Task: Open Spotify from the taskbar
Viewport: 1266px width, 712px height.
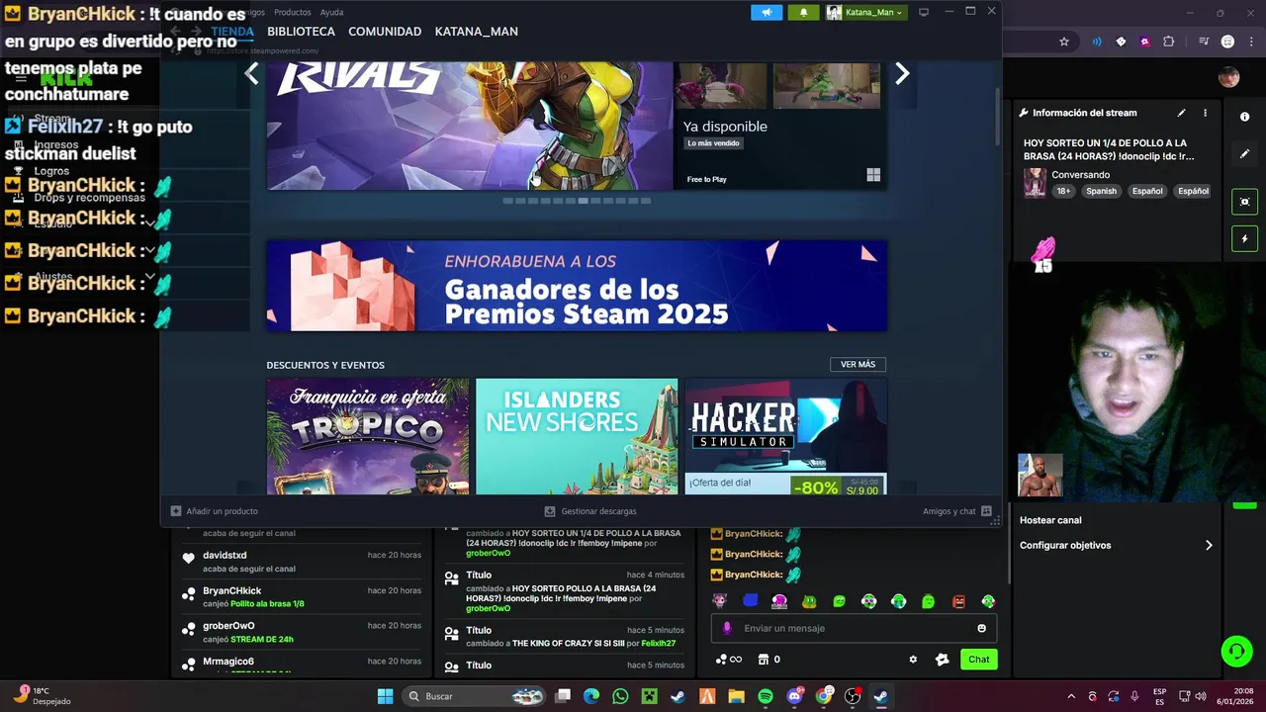Action: (765, 696)
